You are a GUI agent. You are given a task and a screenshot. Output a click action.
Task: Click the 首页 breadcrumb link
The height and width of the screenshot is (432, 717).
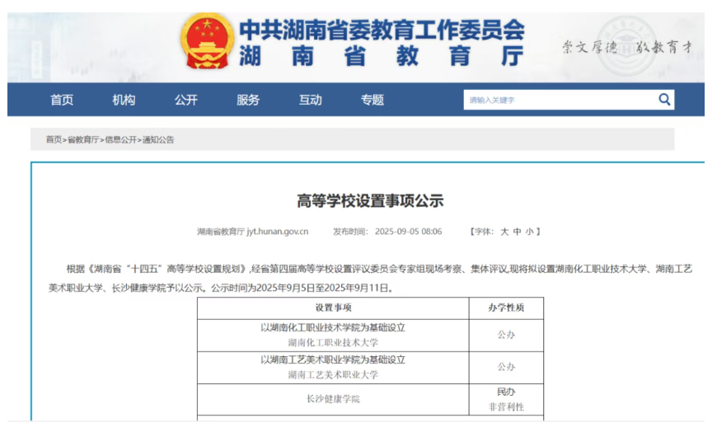[x=54, y=140]
